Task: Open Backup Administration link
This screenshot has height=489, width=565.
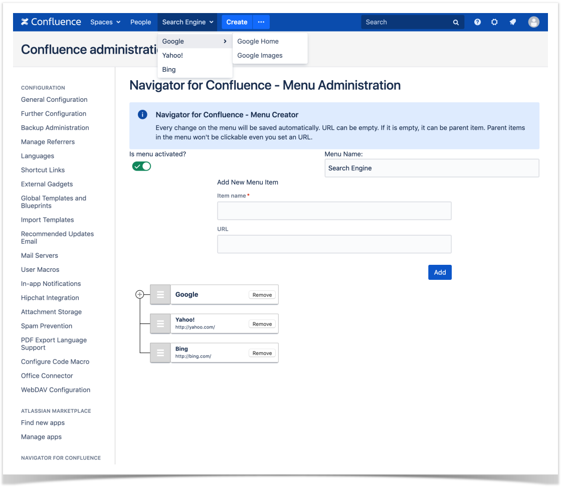Action: point(55,127)
